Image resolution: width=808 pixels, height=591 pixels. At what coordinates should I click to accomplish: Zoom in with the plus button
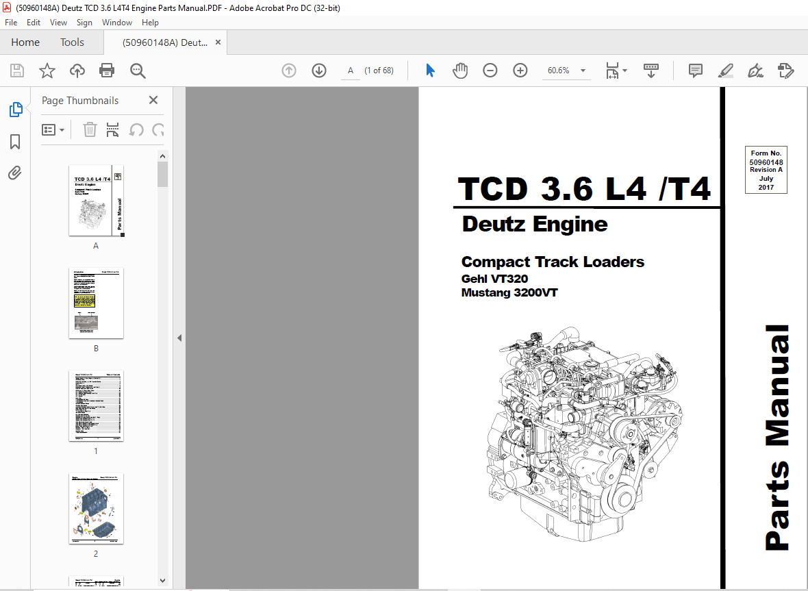tap(520, 71)
